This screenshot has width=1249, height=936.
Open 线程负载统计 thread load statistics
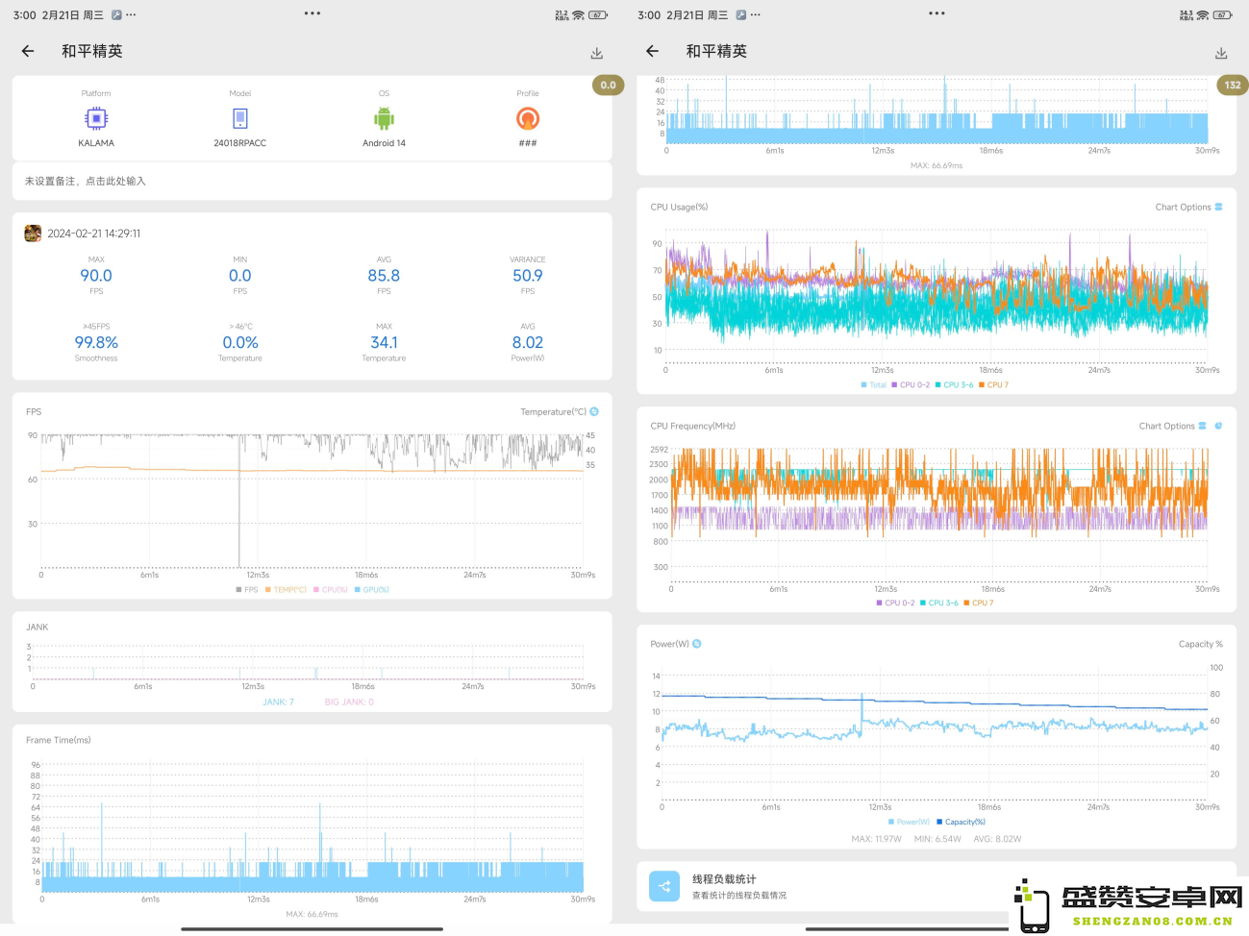click(937, 886)
